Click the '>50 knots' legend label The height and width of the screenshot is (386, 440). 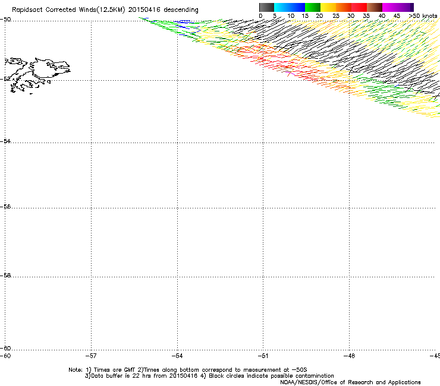pyautogui.click(x=423, y=16)
